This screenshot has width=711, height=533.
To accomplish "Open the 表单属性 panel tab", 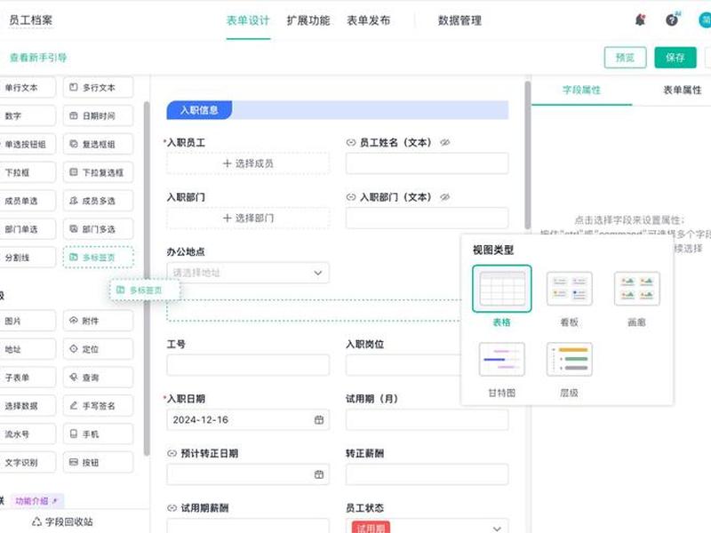I will (682, 90).
